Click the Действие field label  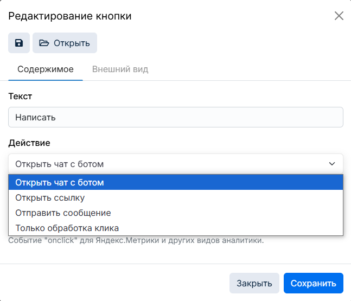pos(29,143)
